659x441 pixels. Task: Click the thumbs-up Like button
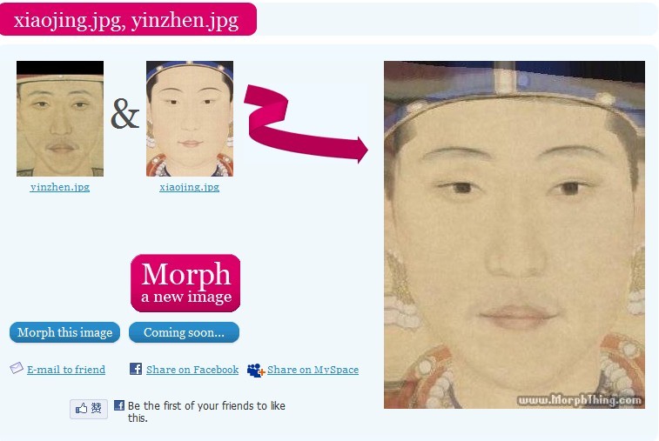coord(89,408)
